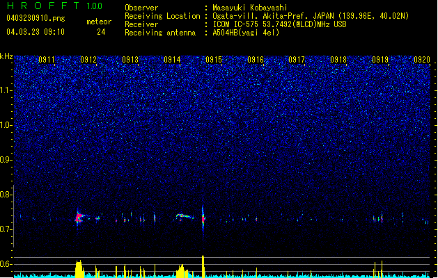Viewport: 438px width, 278px height.
Task: Click the yellow intensity peak cluster after 0914
Action: pyautogui.click(x=182, y=271)
